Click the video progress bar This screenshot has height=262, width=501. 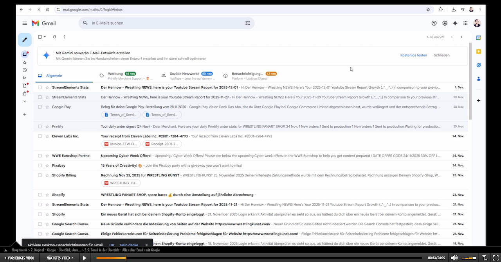point(258,258)
